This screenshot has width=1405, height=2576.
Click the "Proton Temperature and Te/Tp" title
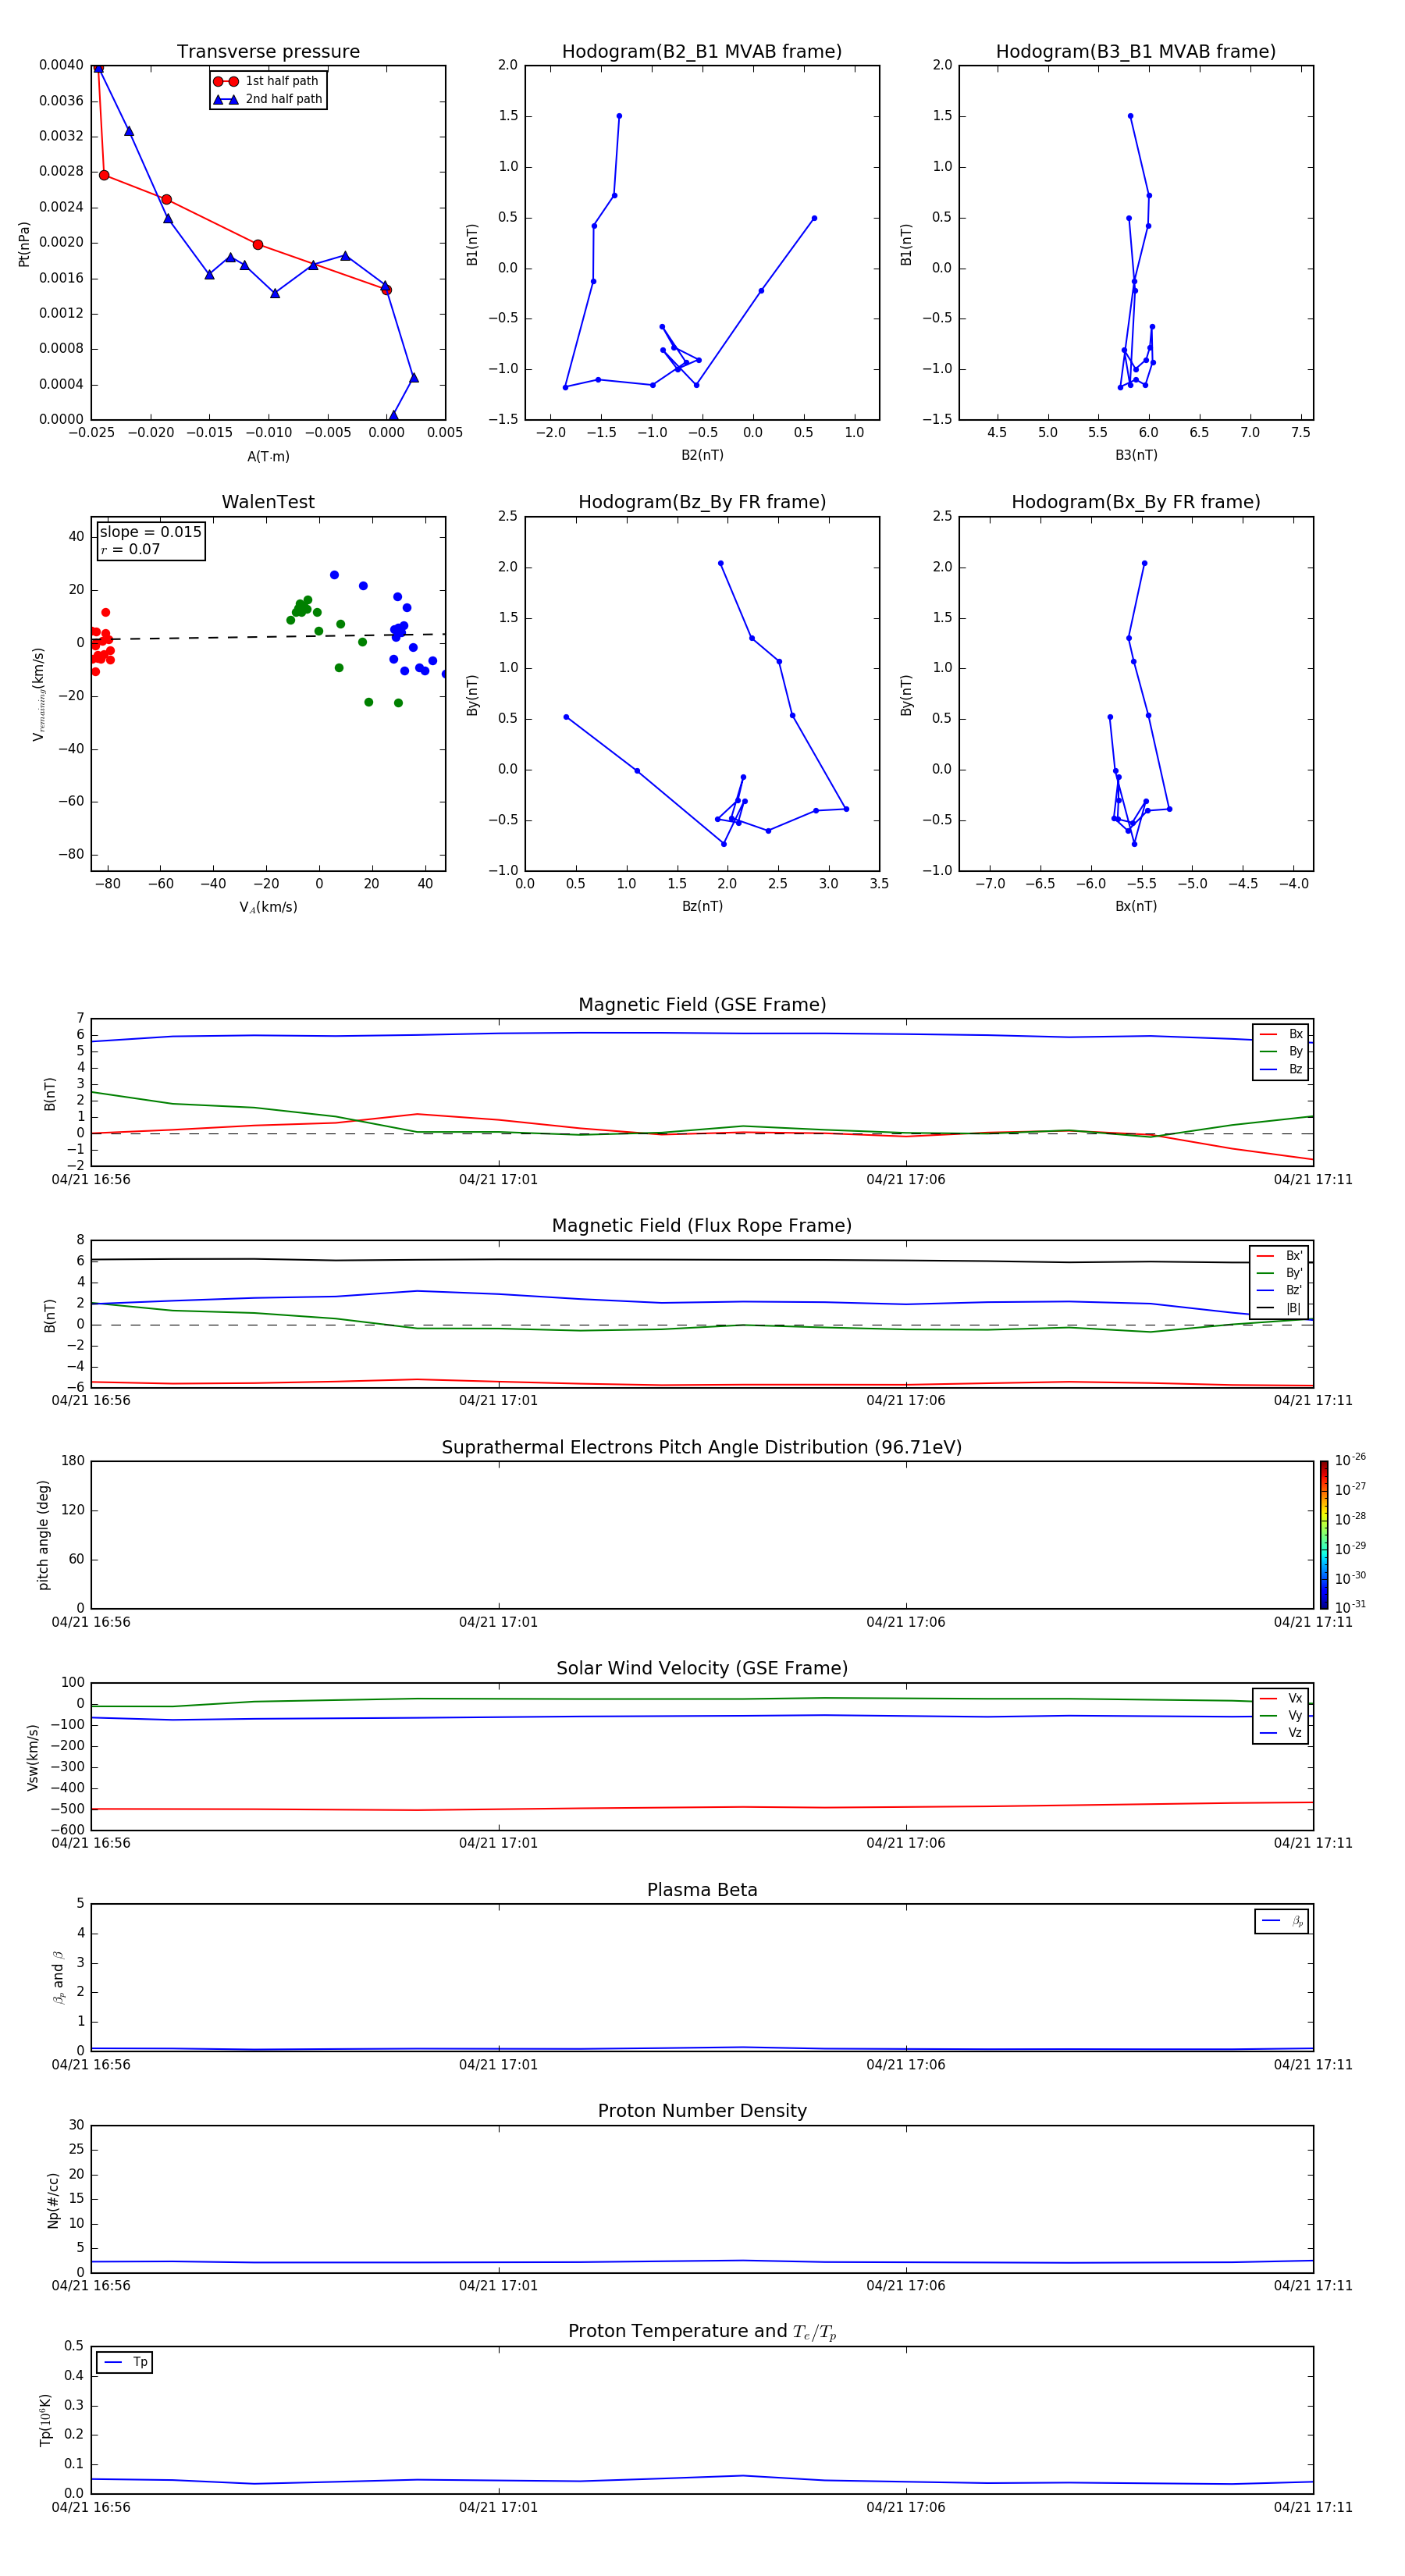(x=702, y=2332)
